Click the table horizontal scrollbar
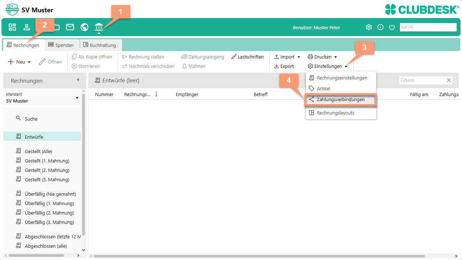Viewport: 462px width, 260px height. (x=259, y=256)
